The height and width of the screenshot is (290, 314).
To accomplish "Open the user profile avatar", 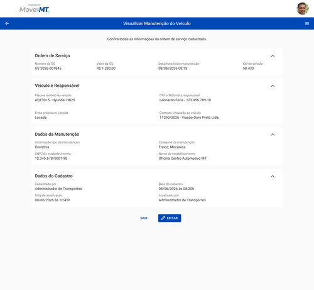I will click(303, 9).
